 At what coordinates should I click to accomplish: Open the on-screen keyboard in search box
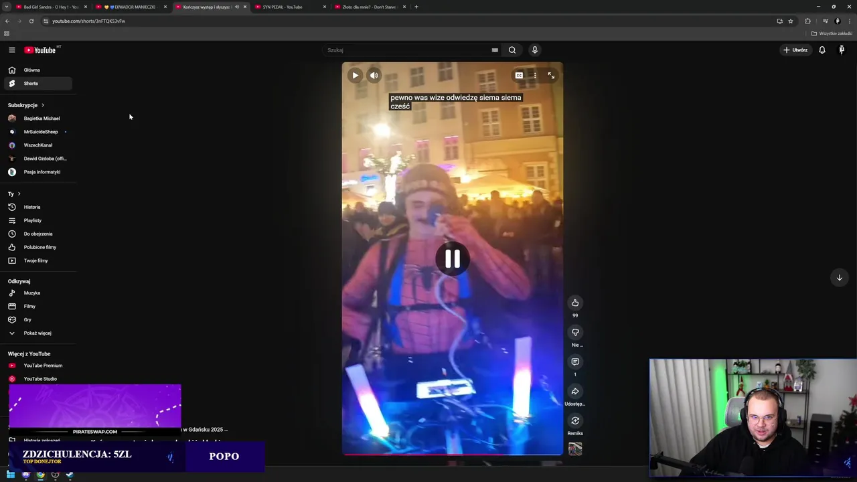(495, 50)
